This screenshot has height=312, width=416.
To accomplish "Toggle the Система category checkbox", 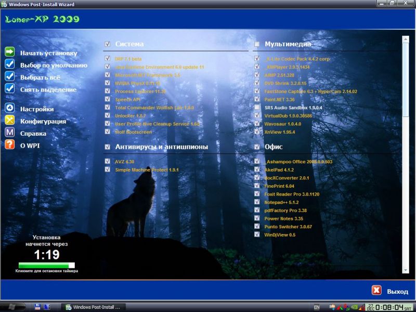I will click(x=108, y=44).
